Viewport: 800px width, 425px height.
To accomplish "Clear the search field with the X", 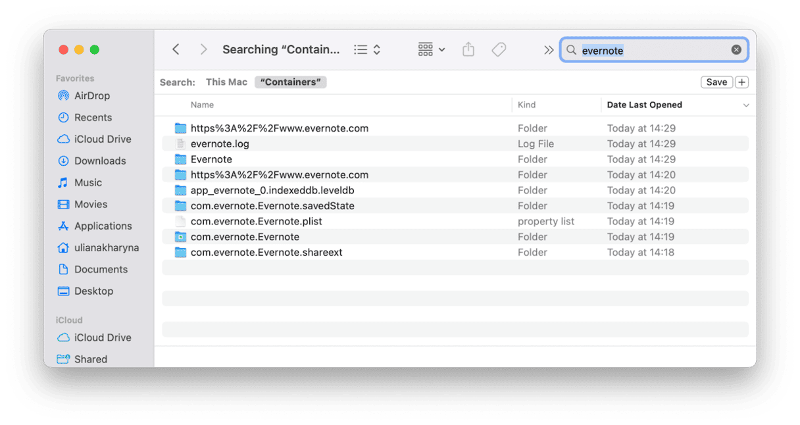I will (x=736, y=50).
